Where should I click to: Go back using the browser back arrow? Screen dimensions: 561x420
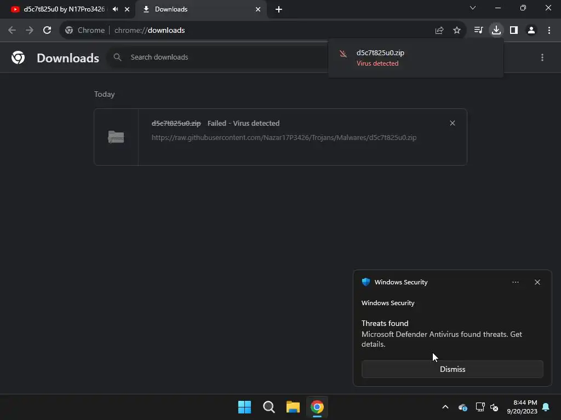[x=12, y=31]
